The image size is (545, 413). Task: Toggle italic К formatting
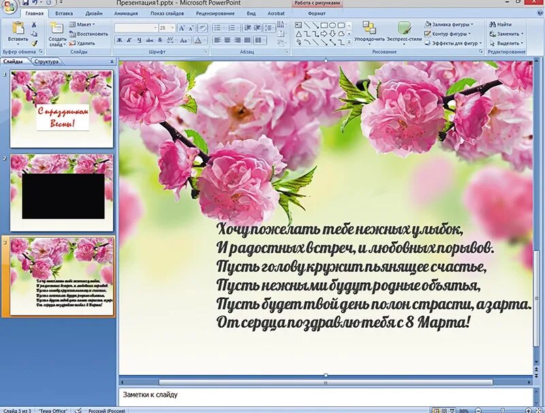click(x=129, y=40)
